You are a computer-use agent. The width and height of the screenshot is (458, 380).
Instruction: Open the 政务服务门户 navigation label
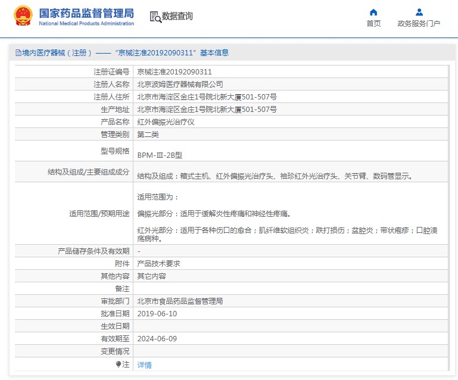click(x=419, y=24)
